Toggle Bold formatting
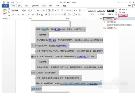 (13, 14)
